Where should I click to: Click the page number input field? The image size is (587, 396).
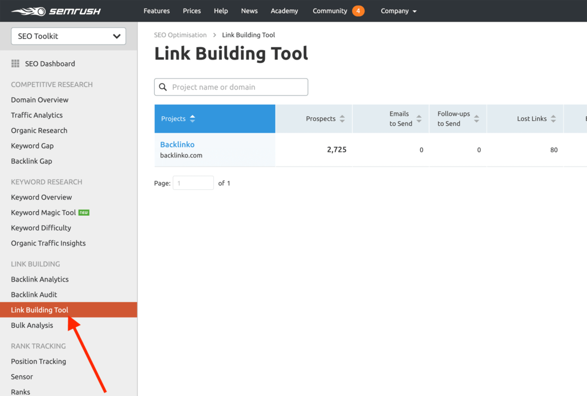193,183
